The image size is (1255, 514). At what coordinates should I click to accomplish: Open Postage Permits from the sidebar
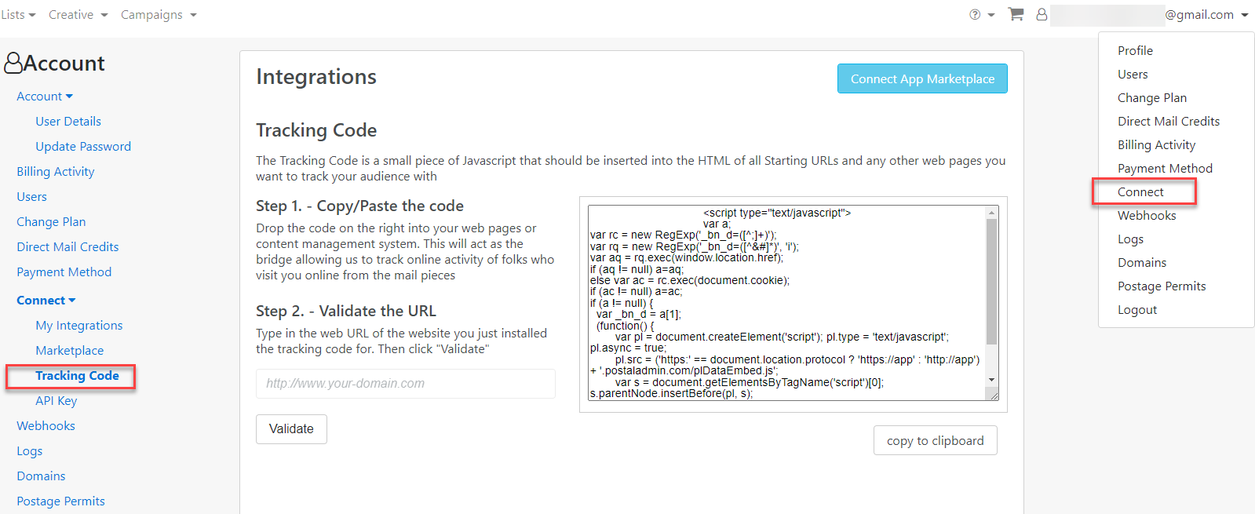point(60,501)
